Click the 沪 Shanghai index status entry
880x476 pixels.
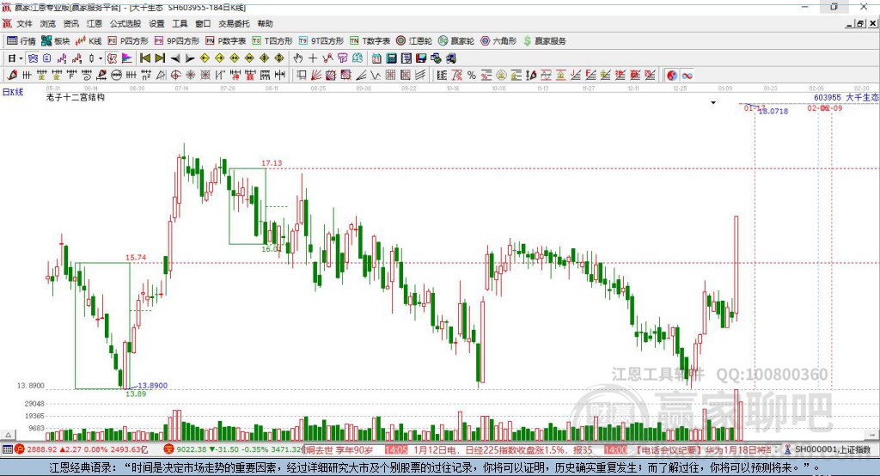pyautogui.click(x=82, y=449)
